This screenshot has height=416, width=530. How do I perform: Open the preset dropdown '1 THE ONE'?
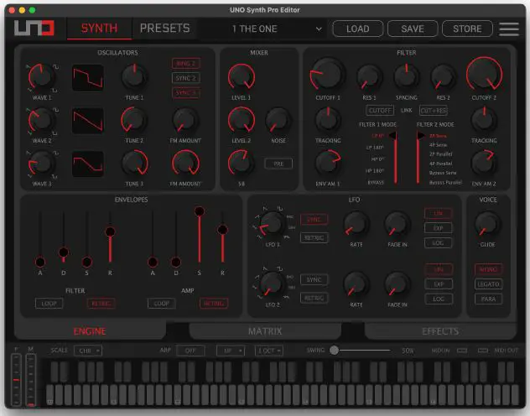click(x=264, y=29)
